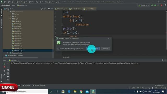The image size is (167, 94).
Task: Click the Restore Layout icon in the Run panel
Action: pos(4,71)
